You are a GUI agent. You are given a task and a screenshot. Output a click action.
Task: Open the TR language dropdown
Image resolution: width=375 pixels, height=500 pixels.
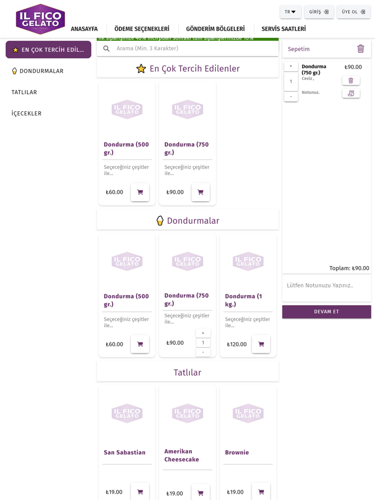pyautogui.click(x=290, y=12)
